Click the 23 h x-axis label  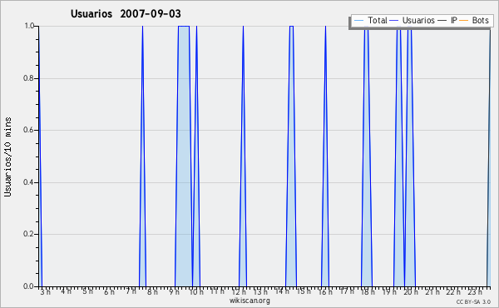pos(475,291)
